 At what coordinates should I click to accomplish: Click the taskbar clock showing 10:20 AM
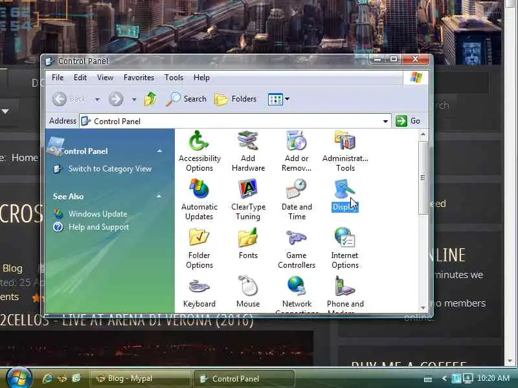(493, 378)
